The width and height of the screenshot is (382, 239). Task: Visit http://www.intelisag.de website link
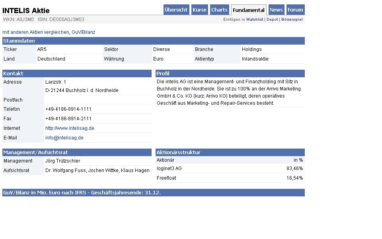[70, 128]
